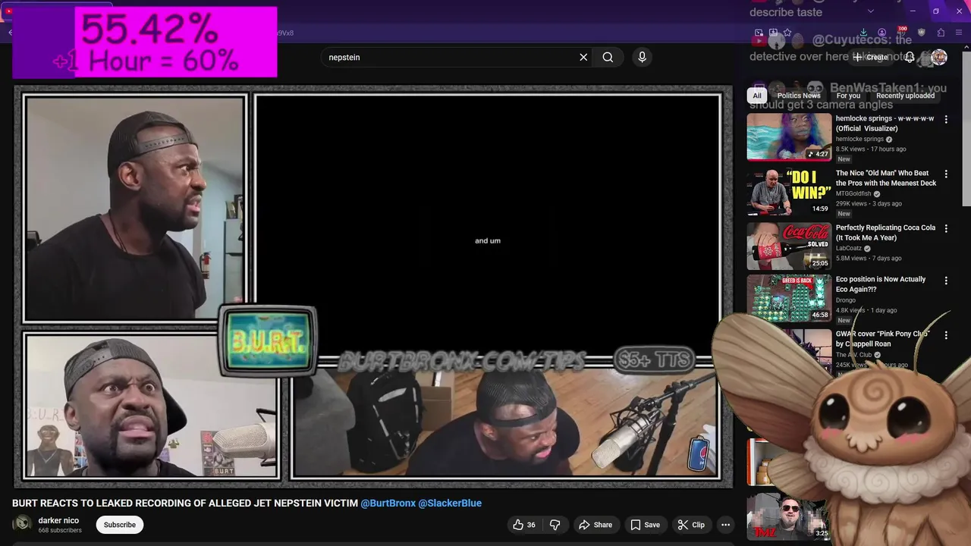971x546 pixels.
Task: Open options for GWAR cover video
Action: point(946,334)
